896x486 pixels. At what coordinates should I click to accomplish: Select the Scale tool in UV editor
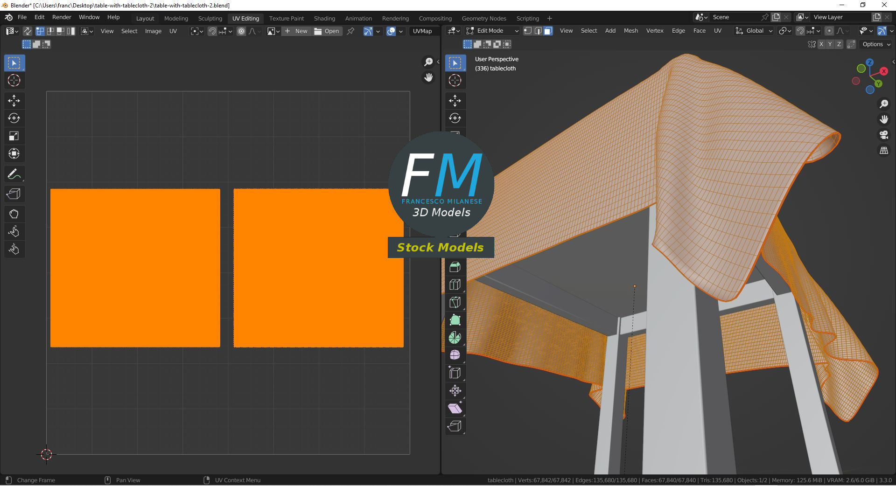tap(14, 136)
